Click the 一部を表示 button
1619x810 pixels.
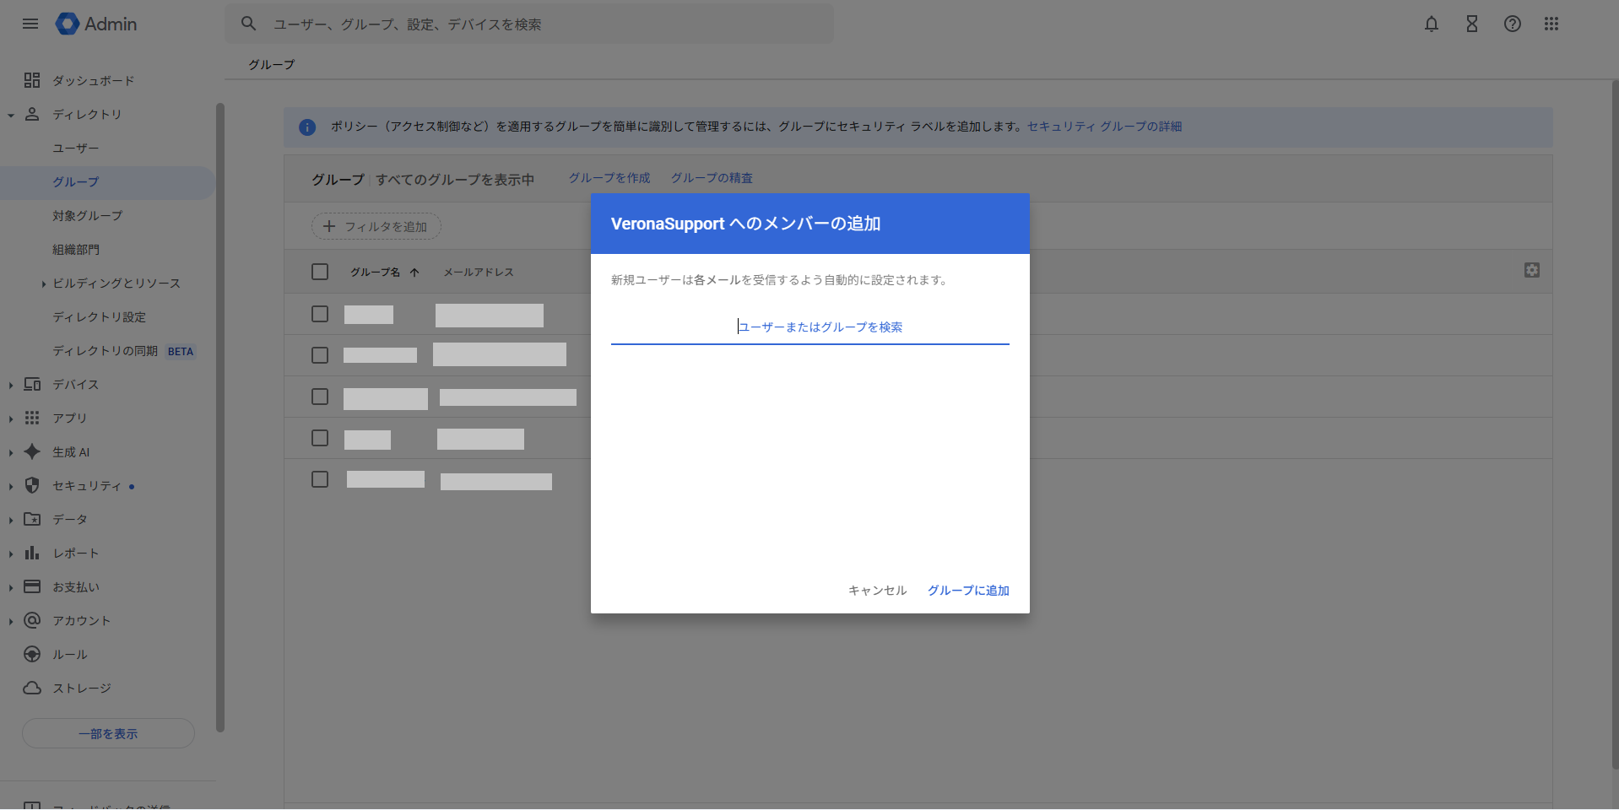tap(108, 733)
